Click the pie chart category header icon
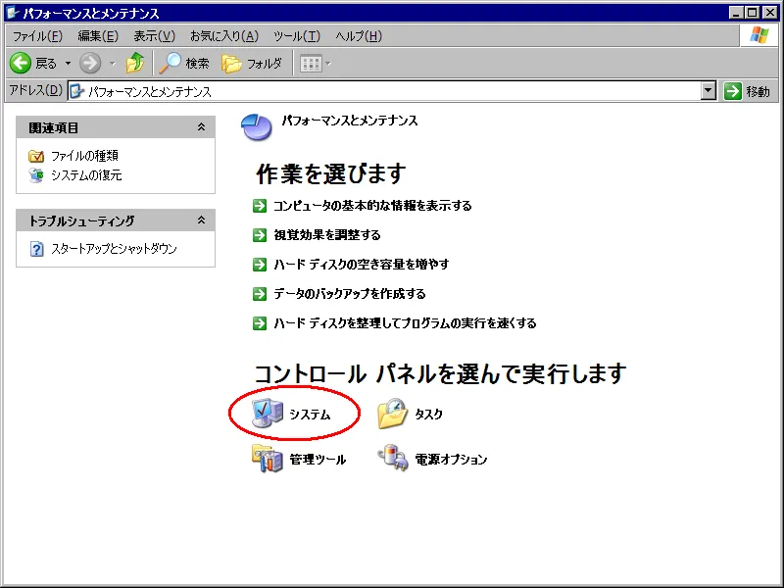784x588 pixels. click(258, 122)
